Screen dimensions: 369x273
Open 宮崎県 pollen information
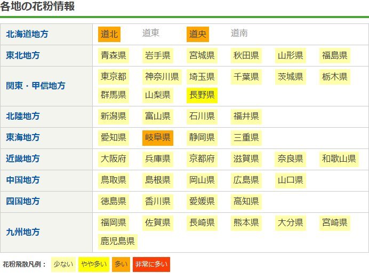(x=335, y=222)
